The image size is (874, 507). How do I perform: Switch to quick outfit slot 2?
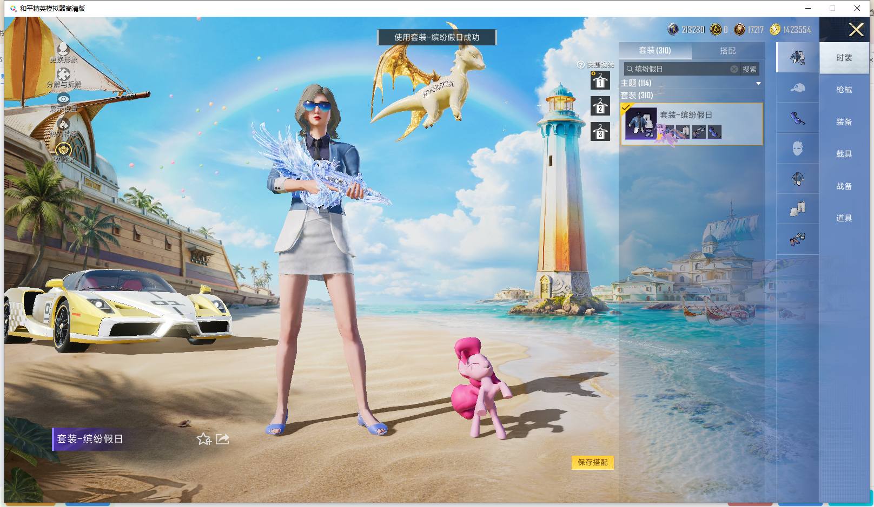click(600, 106)
